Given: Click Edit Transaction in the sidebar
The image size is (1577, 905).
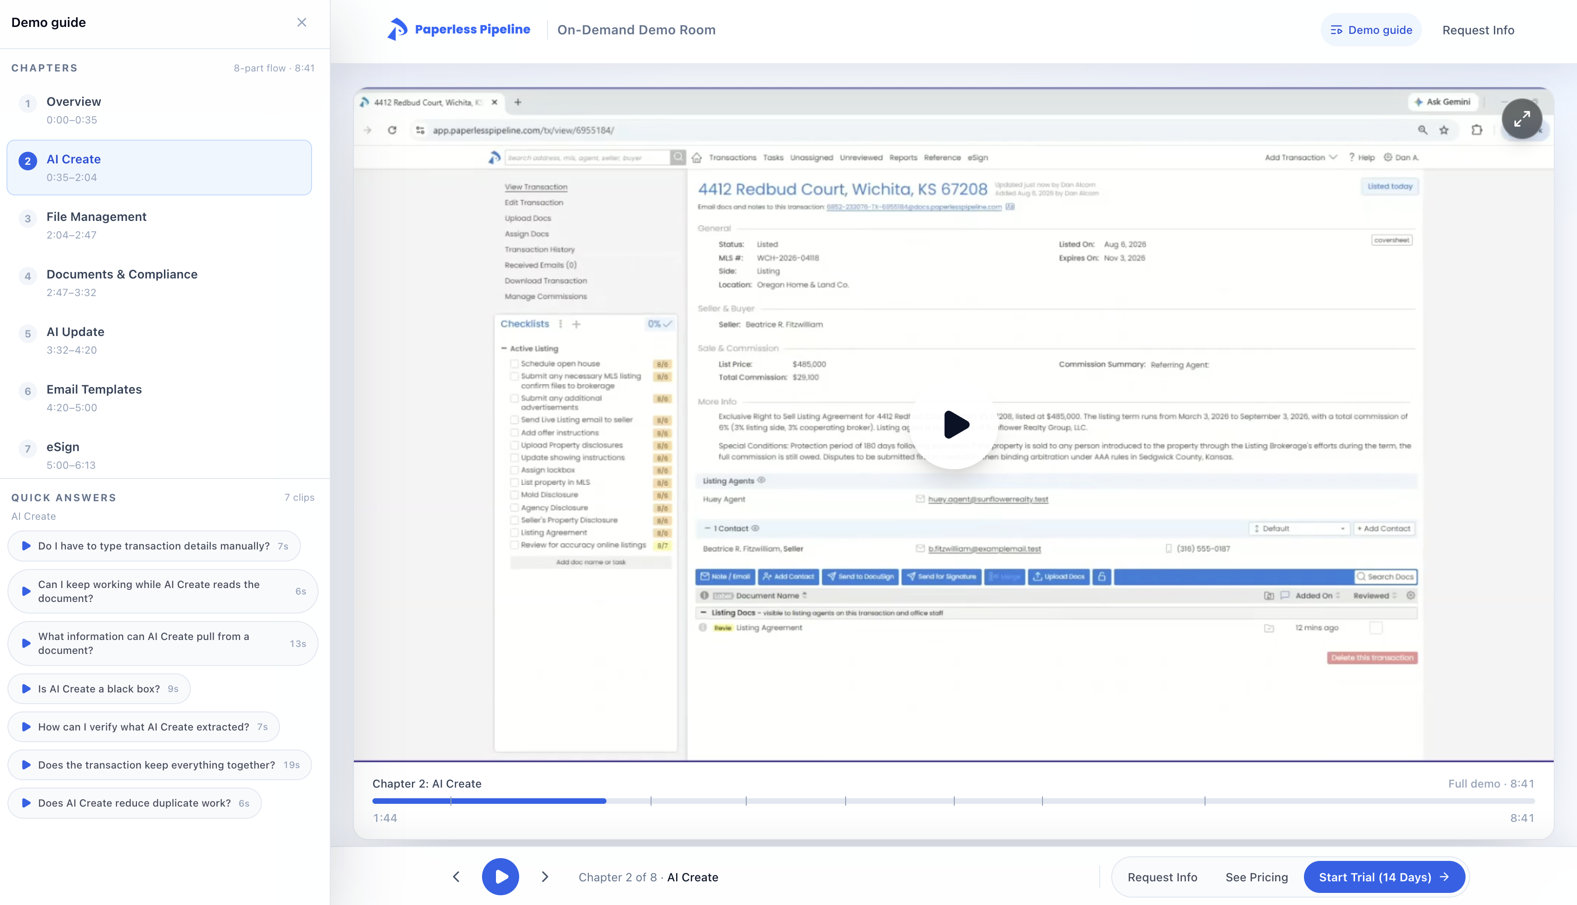Looking at the screenshot, I should point(534,203).
